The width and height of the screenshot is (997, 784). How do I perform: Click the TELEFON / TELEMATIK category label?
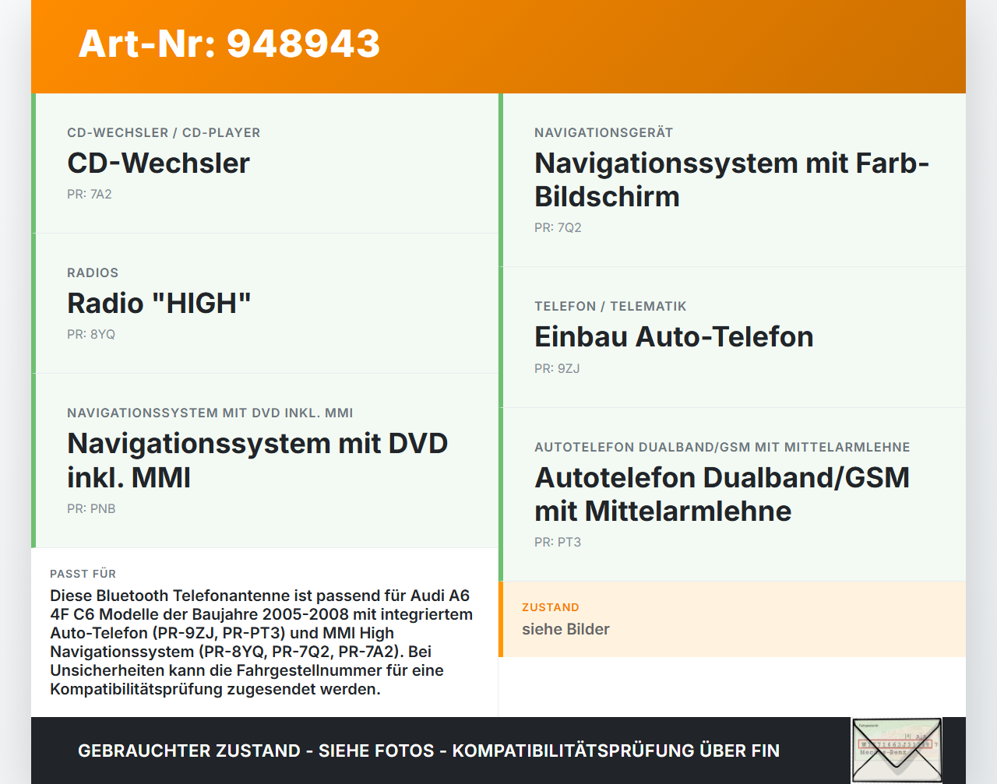click(x=610, y=306)
